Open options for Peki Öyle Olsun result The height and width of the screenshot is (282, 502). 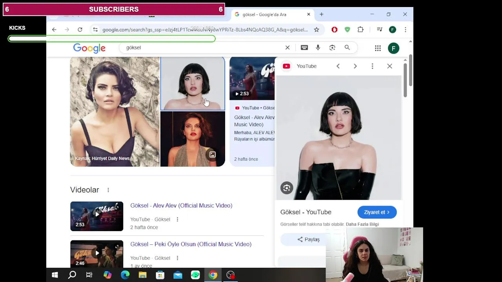tap(177, 258)
